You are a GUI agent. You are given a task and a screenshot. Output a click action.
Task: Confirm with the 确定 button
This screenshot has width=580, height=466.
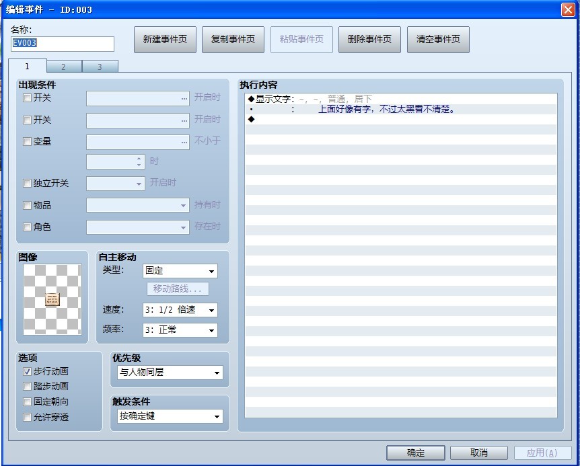[416, 453]
